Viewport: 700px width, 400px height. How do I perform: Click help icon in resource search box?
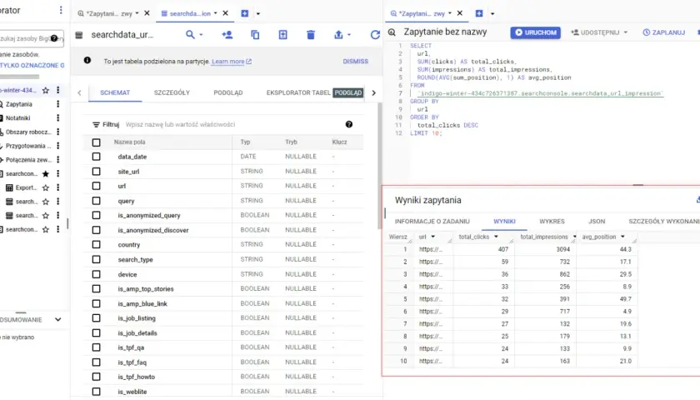point(54,38)
